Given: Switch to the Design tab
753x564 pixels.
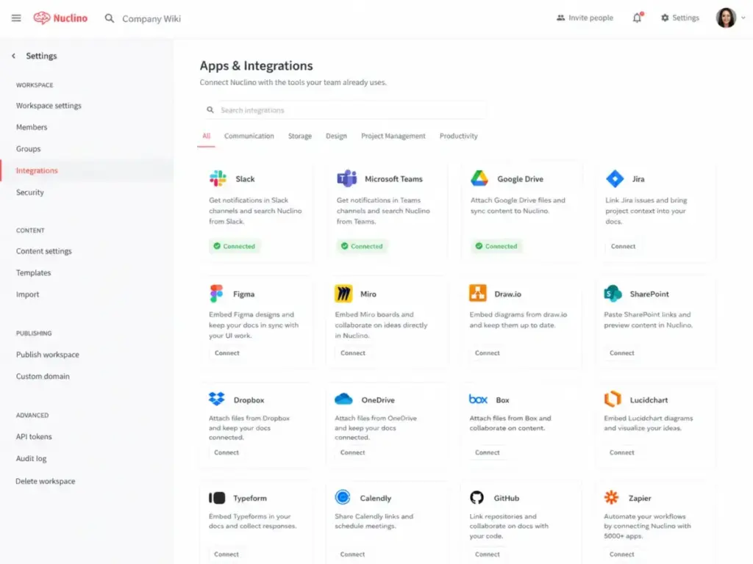Looking at the screenshot, I should [x=336, y=136].
